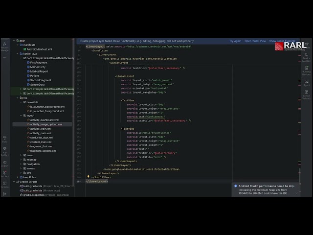Image resolution: width=313 pixels, height=235 pixels.
Task: Expand the menu folder
Action: pyautogui.click(x=21, y=155)
